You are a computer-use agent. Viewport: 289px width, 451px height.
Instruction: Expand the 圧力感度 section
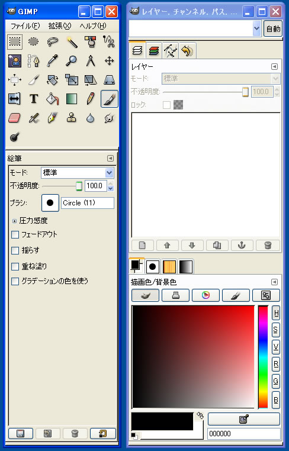(14, 221)
